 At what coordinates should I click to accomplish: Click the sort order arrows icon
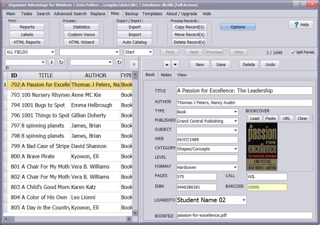pyautogui.click(x=52, y=62)
